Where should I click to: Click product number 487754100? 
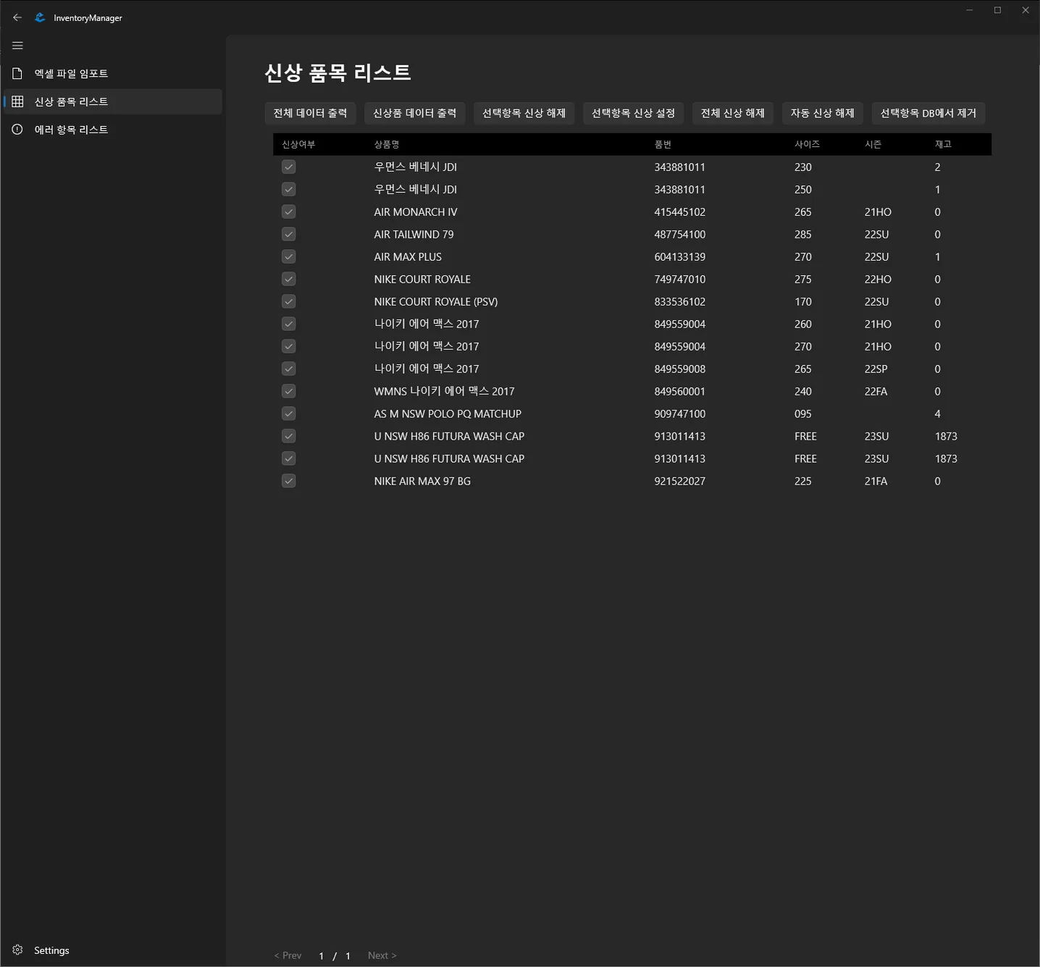679,234
